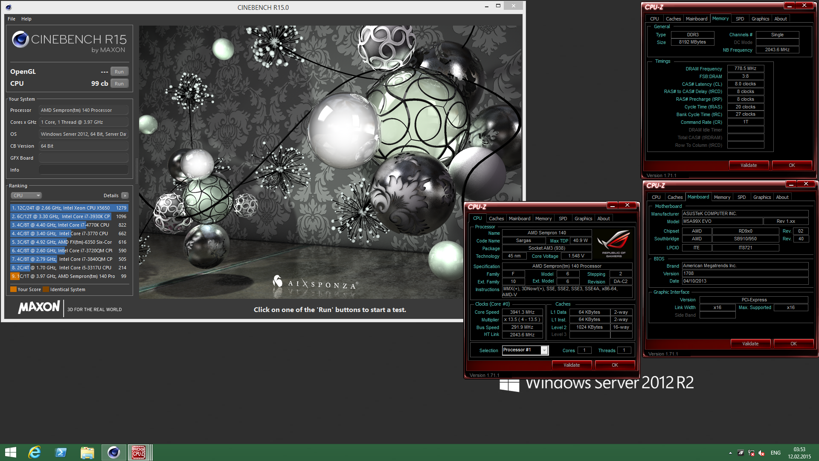
Task: Click the orange Your Score swatch
Action: (13, 289)
